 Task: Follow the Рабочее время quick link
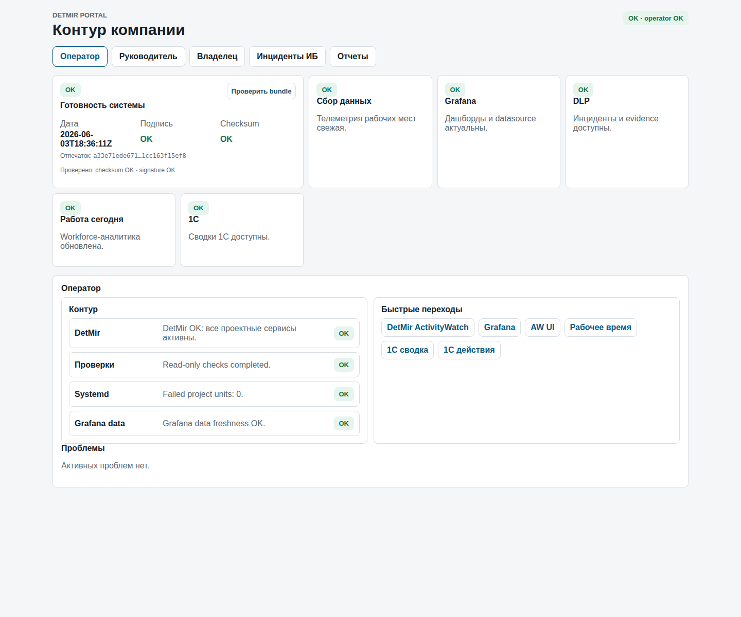tap(601, 328)
